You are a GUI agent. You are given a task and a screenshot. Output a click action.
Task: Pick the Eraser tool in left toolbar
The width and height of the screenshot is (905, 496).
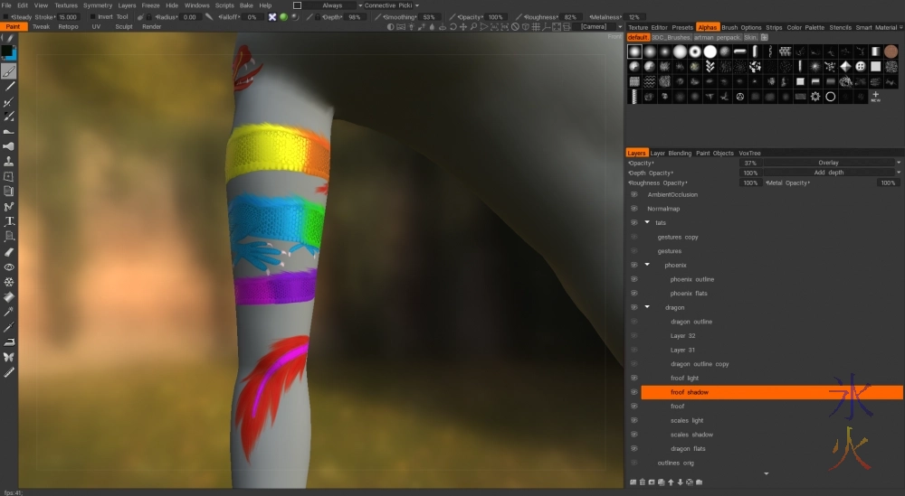[9, 252]
